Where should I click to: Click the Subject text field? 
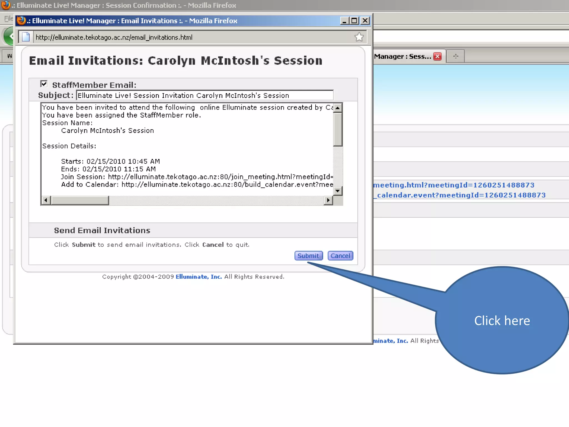pyautogui.click(x=205, y=95)
